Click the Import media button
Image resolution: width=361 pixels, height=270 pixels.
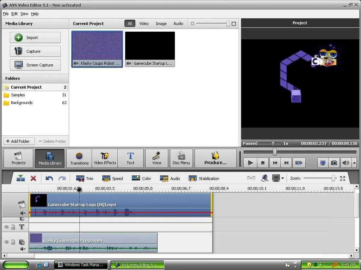[x=35, y=37]
